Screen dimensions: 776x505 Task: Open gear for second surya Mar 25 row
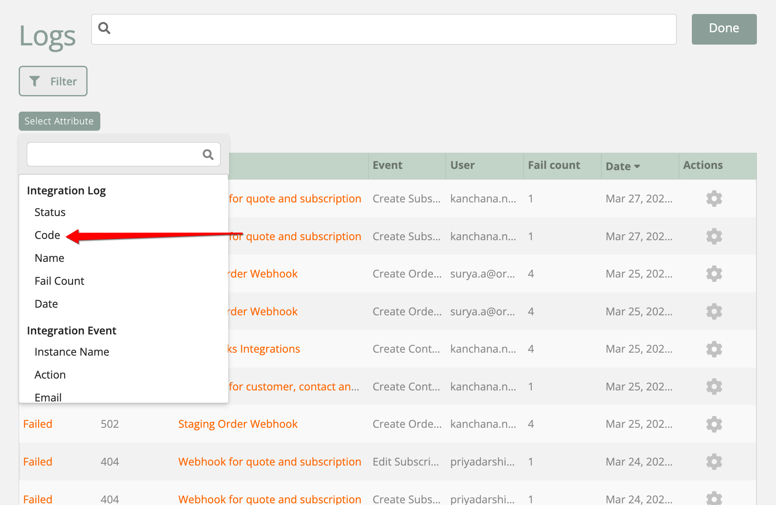pyautogui.click(x=714, y=311)
